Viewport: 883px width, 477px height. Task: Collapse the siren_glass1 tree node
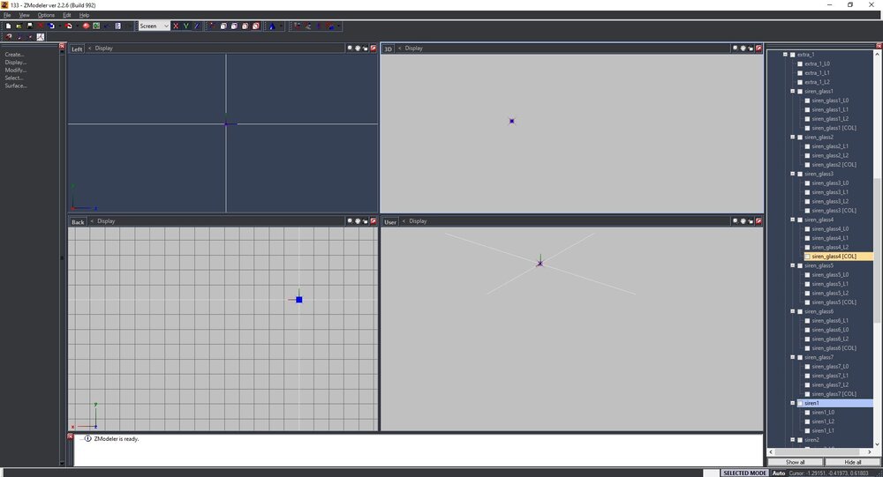click(792, 91)
